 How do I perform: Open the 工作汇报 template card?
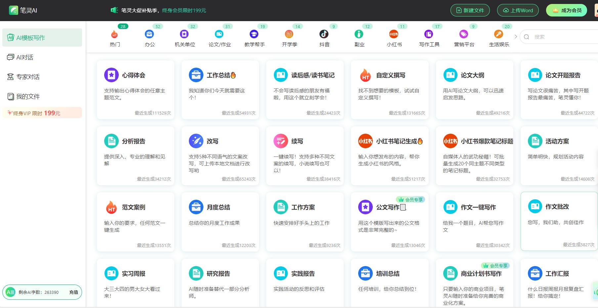point(559,283)
